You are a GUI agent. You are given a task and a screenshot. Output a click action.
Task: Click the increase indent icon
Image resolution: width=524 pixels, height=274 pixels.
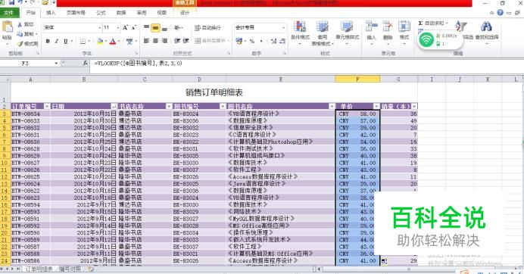pyautogui.click(x=186, y=41)
